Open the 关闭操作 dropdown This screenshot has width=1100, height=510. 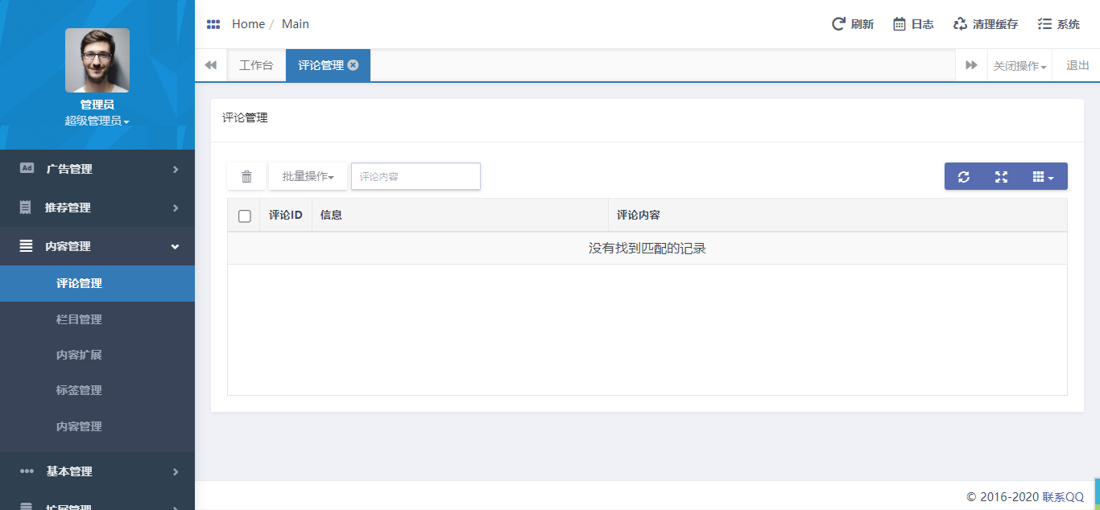[1019, 66]
